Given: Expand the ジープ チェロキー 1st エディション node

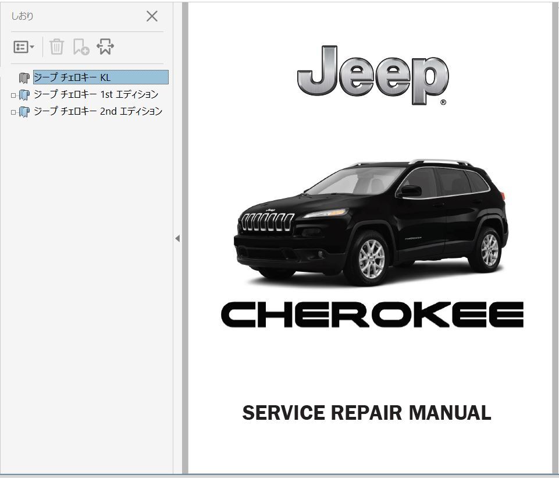Looking at the screenshot, I should (x=13, y=95).
